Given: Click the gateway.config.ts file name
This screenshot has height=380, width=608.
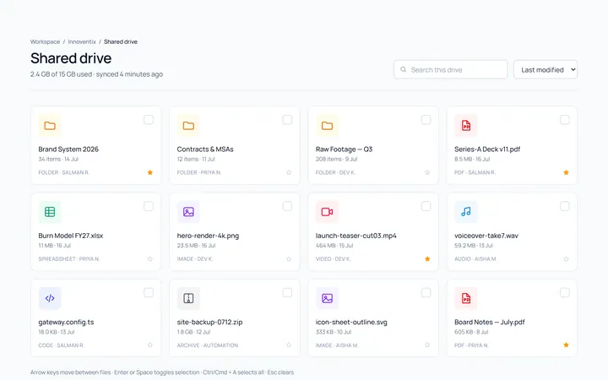Looking at the screenshot, I should [x=66, y=322].
